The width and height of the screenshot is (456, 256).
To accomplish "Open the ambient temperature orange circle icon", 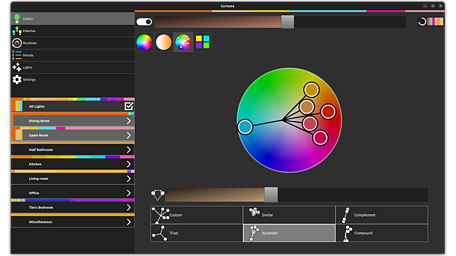I will pos(164,42).
